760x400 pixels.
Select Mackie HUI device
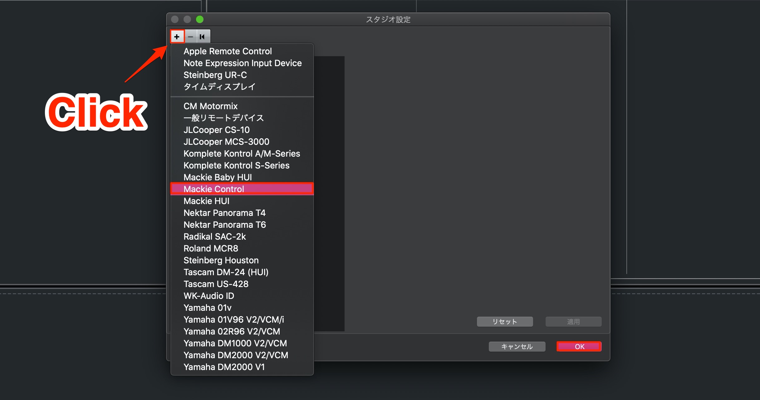(x=242, y=201)
